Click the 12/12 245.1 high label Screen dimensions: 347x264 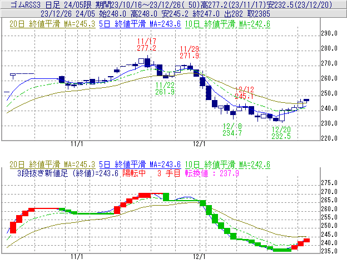(x=244, y=93)
